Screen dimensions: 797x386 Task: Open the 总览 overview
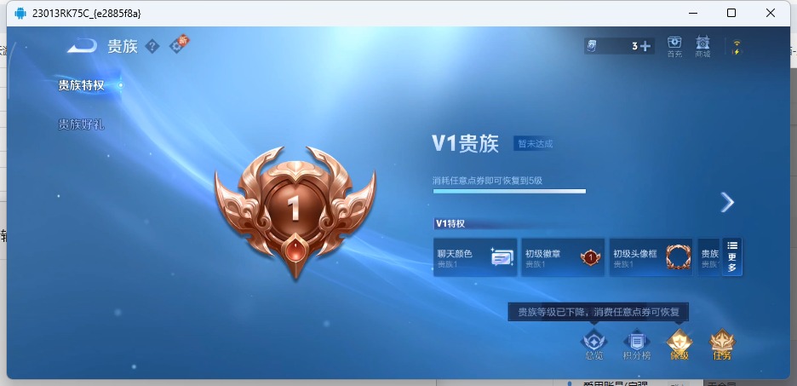pos(593,345)
